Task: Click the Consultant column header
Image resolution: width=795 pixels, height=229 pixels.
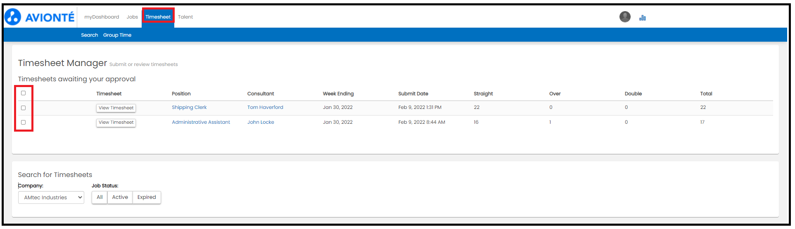Action: [x=261, y=94]
